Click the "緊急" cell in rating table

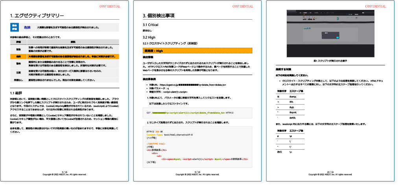[18, 49]
